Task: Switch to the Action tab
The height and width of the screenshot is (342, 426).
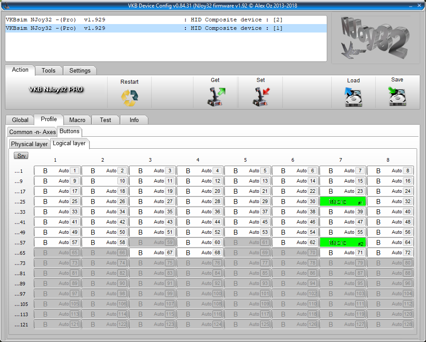Action: point(20,70)
